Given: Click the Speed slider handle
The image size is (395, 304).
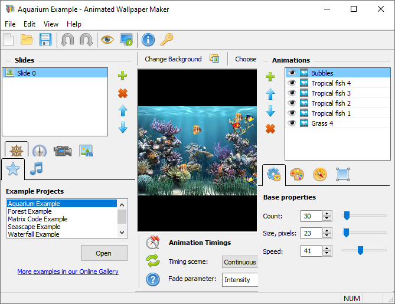Looking at the screenshot, I should tap(360, 251).
